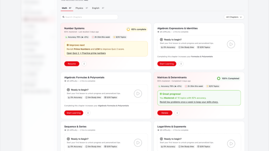Click Matrices & Determinants chapter title
Viewport: 269px width, 151px height.
(172, 78)
